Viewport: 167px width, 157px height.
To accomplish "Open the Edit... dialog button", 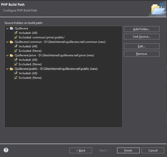I will 141,46.
